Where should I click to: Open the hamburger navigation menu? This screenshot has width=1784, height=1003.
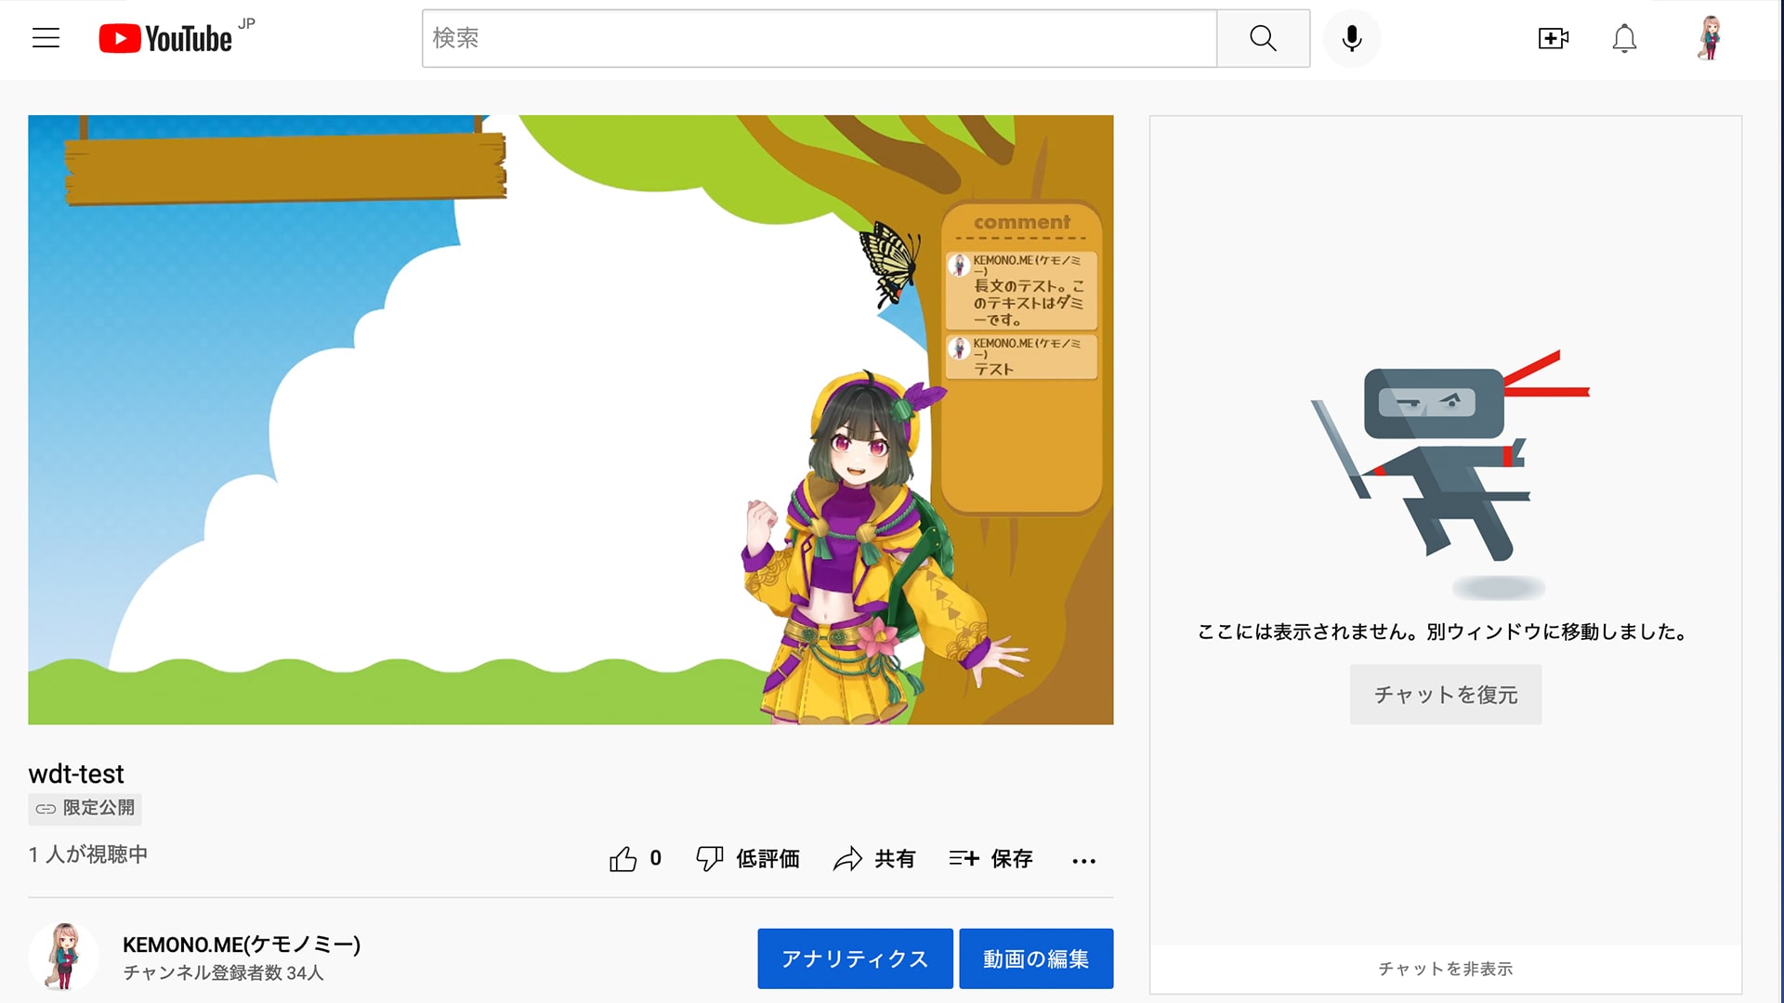click(46, 38)
